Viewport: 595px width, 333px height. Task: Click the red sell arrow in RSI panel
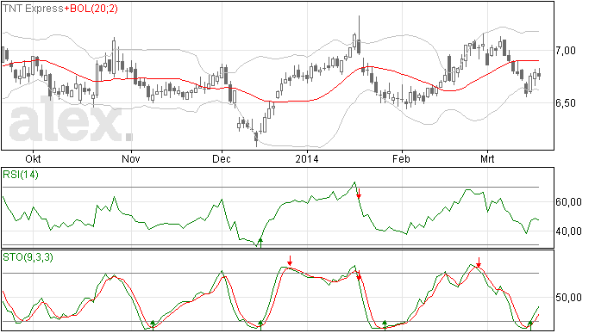click(x=359, y=194)
